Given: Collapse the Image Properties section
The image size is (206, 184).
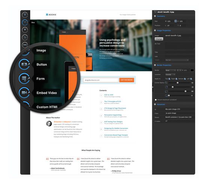Looking at the screenshot, I should (x=155, y=30).
